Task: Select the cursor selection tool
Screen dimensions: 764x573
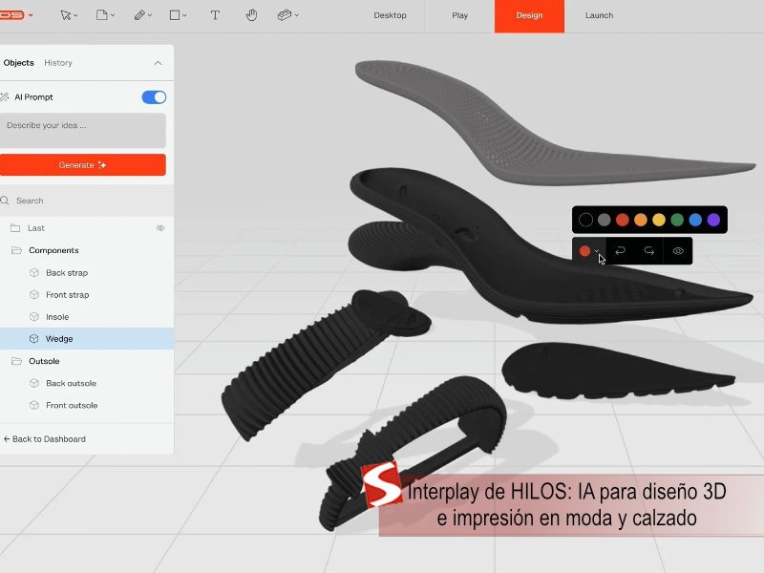Action: coord(66,15)
